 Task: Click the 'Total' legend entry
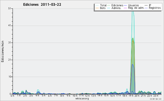(x=101, y=5)
